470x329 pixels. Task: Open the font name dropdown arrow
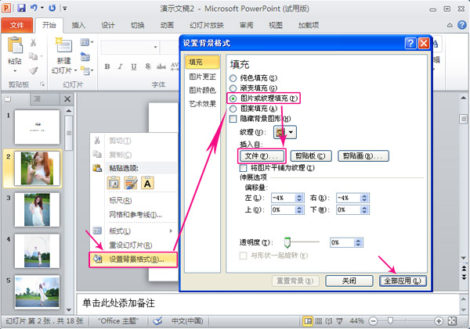(x=155, y=47)
